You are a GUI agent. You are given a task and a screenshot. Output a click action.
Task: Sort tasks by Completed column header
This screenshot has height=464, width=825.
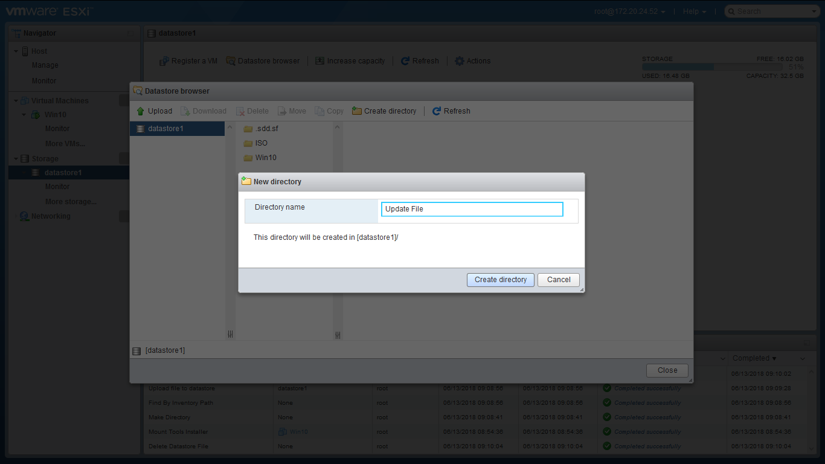coord(754,358)
